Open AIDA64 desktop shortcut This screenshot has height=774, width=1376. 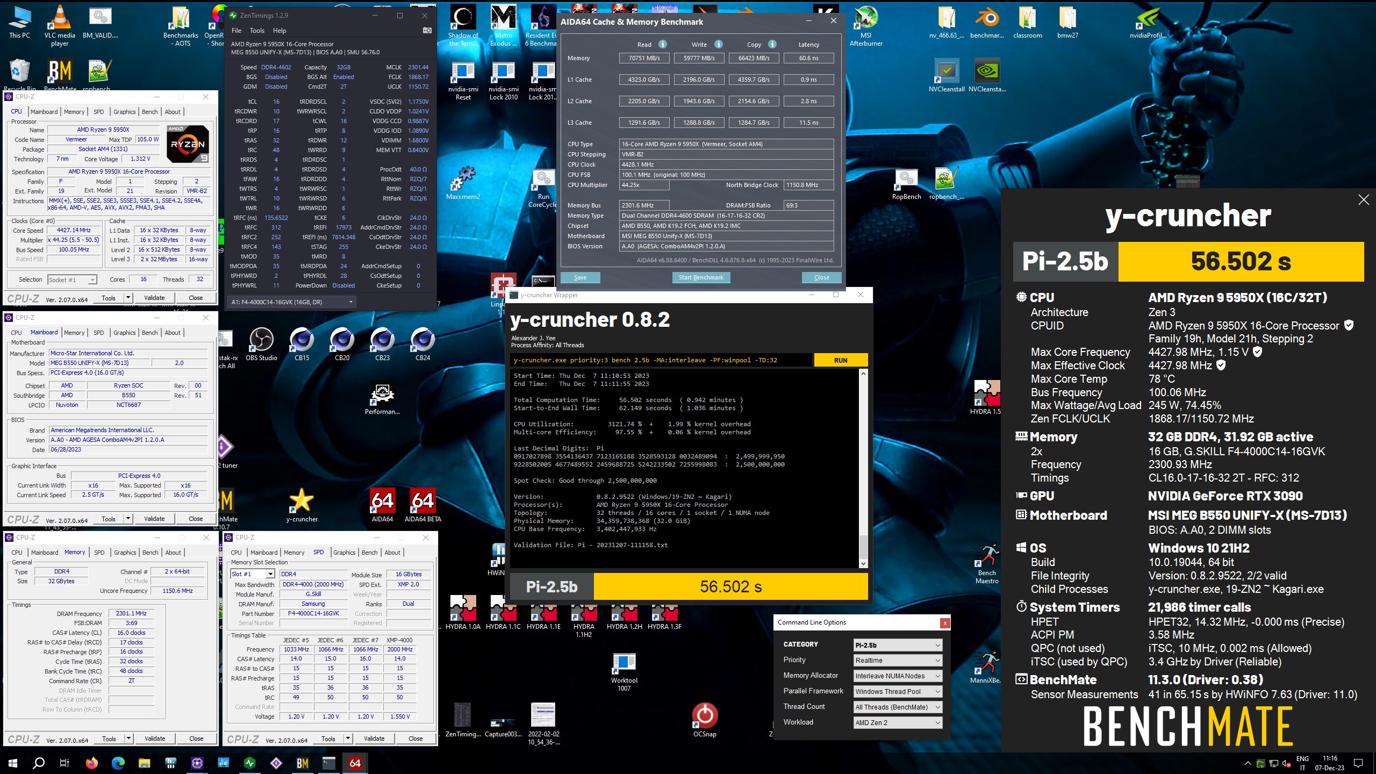[382, 505]
